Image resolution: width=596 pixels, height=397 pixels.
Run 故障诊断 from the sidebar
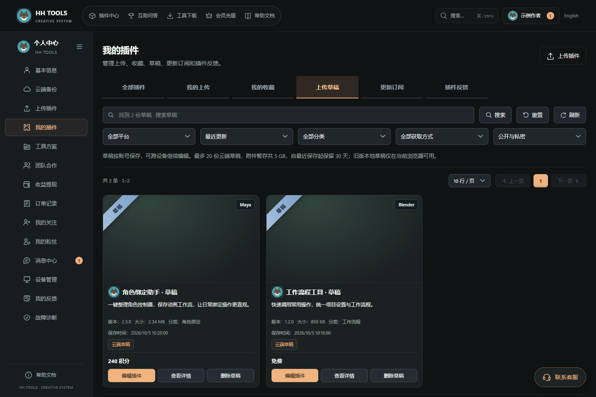tap(46, 318)
